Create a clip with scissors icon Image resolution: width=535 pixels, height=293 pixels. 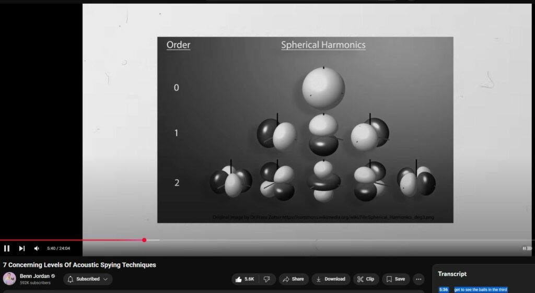(366, 279)
